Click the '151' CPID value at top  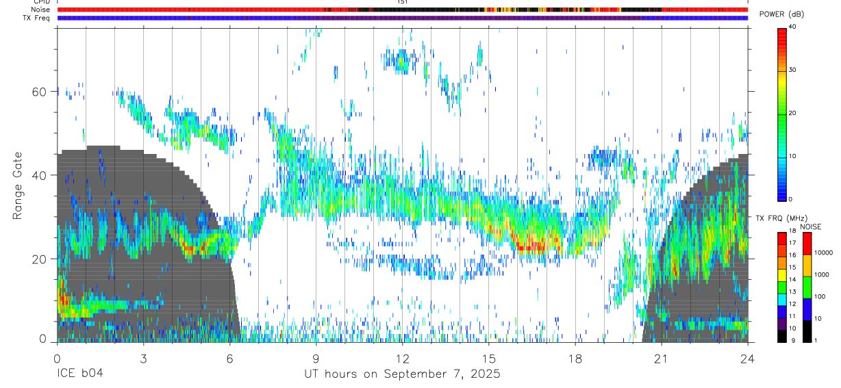tap(403, 2)
